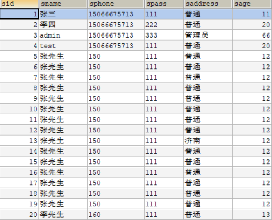Click the phone number in row 1
272x220 pixels.
tap(116, 14)
